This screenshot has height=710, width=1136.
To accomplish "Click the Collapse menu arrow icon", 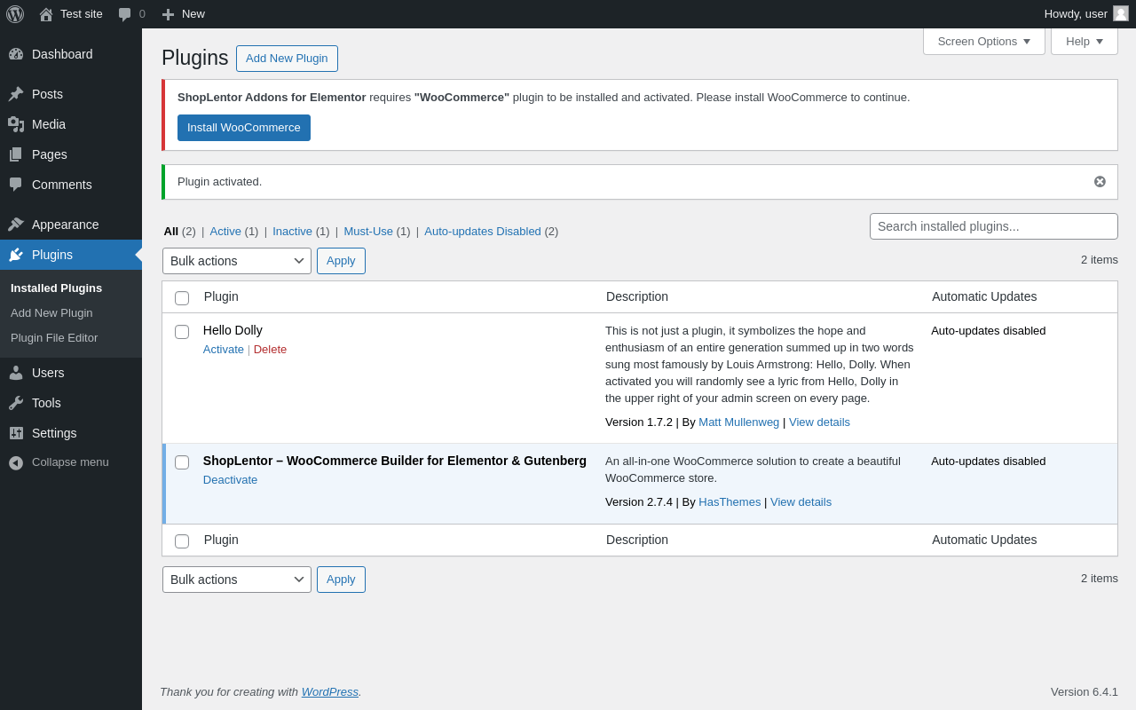I will click(x=16, y=462).
